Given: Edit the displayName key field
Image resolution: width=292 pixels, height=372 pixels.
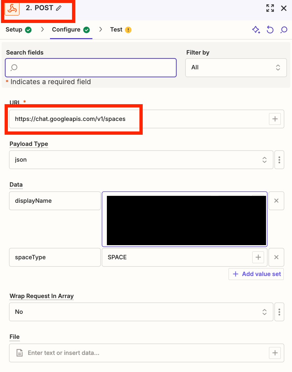Looking at the screenshot, I should [55, 201].
